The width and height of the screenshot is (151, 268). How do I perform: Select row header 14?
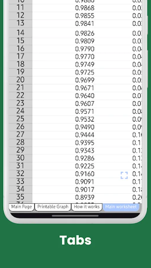[20, 33]
